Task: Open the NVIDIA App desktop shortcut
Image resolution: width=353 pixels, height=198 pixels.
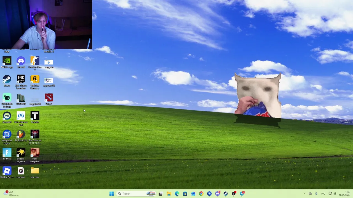Action: 7,63
